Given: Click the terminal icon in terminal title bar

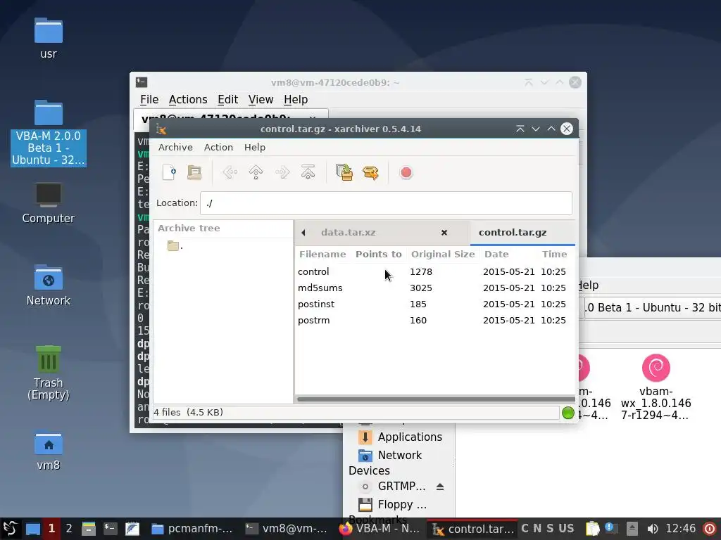Looking at the screenshot, I should pyautogui.click(x=142, y=82).
